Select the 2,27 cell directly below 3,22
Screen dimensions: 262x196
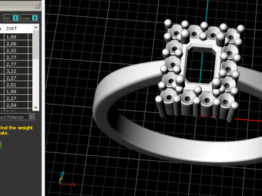coord(16,78)
